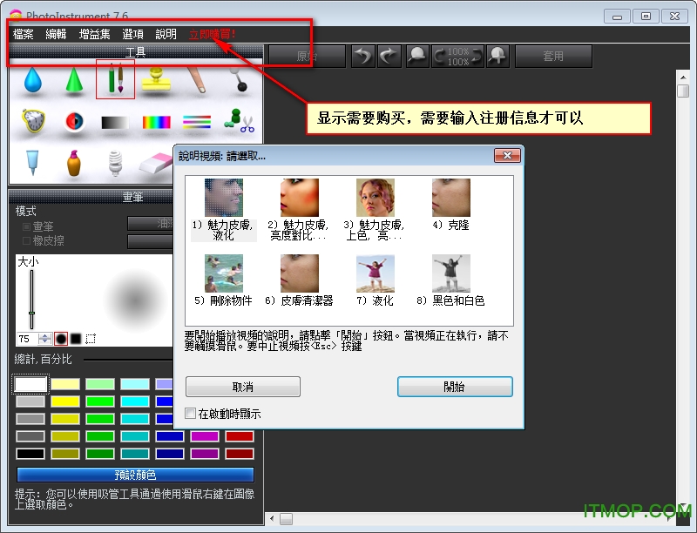The width and height of the screenshot is (697, 533).
Task: Select the water droplet Smudge tool
Action: [33, 83]
